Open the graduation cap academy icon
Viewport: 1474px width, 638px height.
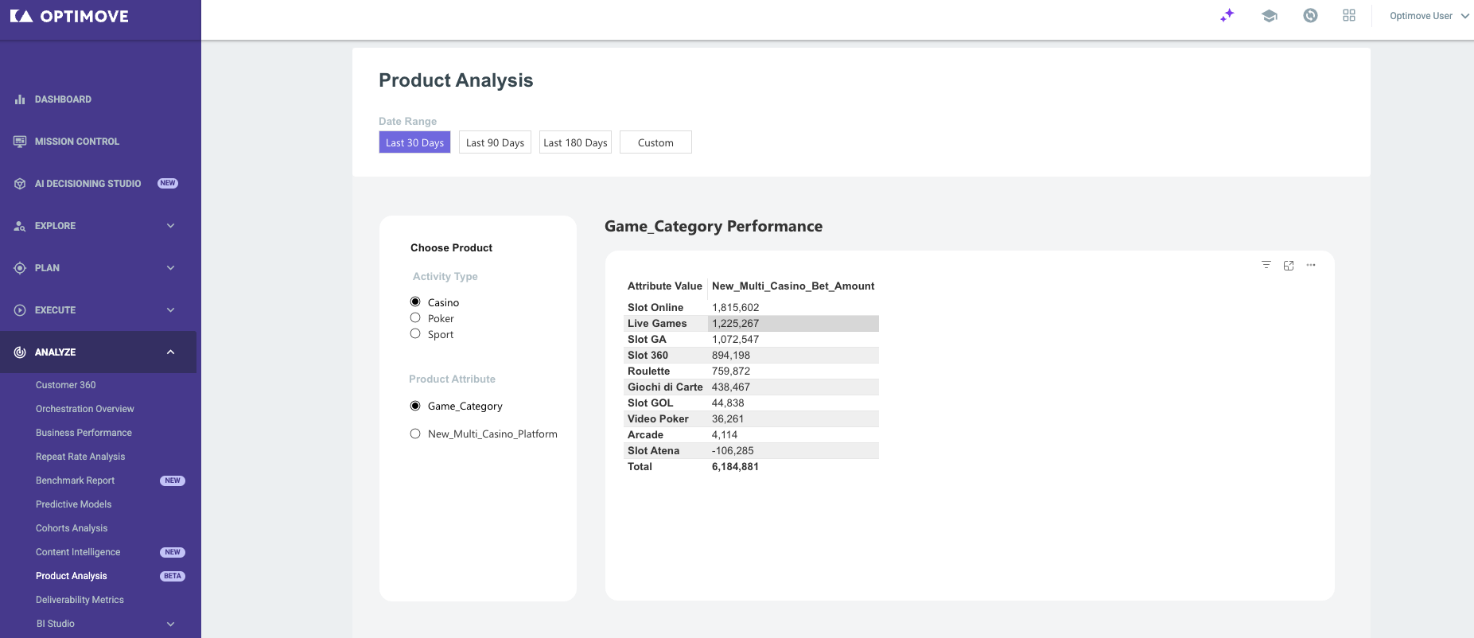coord(1270,15)
